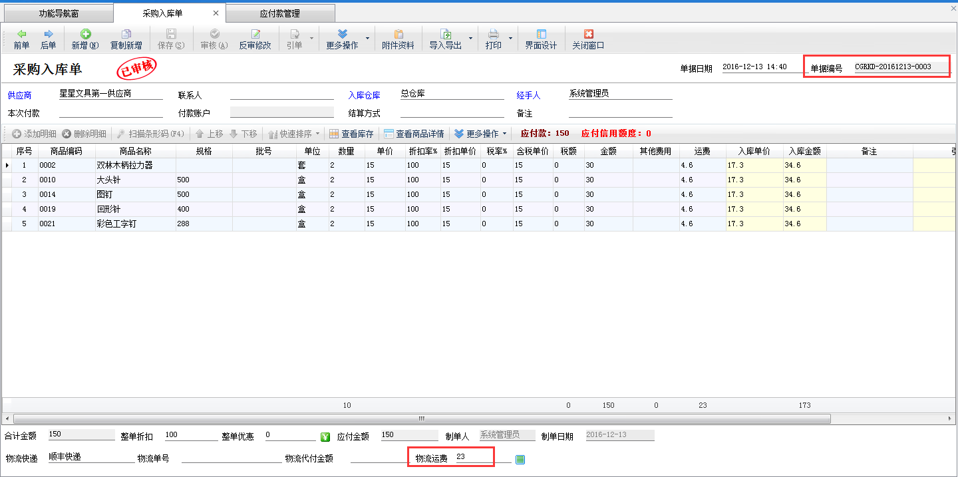Open the 界面设计 layout designer
The width and height of the screenshot is (958, 477).
click(x=541, y=39)
